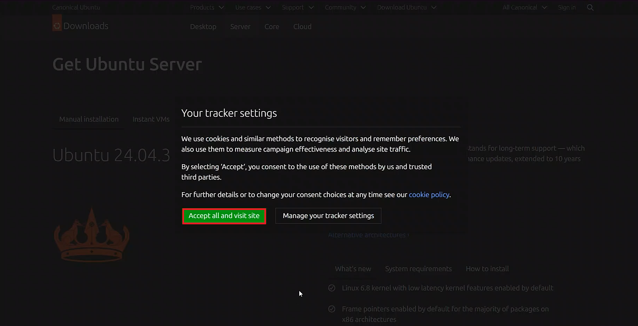Click the checkmark icon beside Linux 6.8 kernel
This screenshot has width=638, height=326.
point(332,288)
